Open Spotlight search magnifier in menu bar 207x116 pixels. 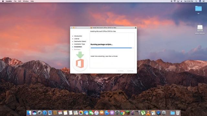[196, 1]
